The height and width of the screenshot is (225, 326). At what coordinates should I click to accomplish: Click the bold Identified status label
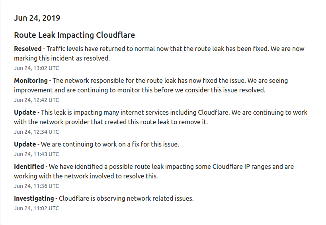[x=29, y=167]
